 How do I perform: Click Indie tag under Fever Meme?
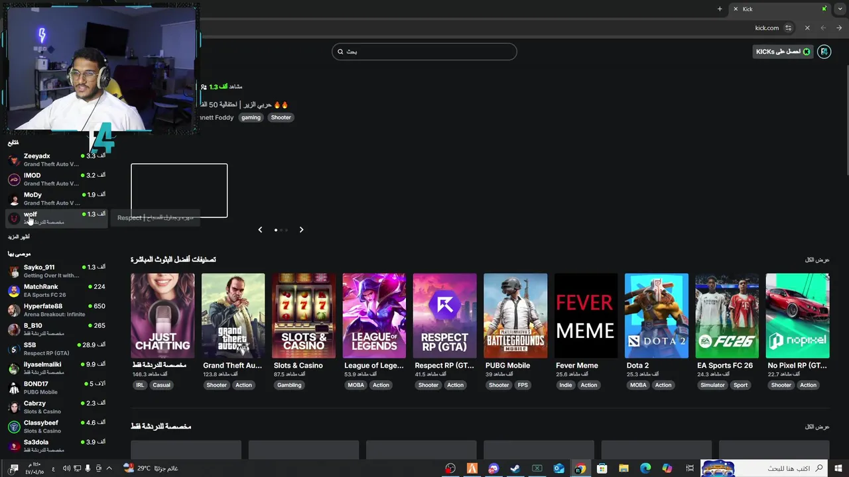[565, 385]
